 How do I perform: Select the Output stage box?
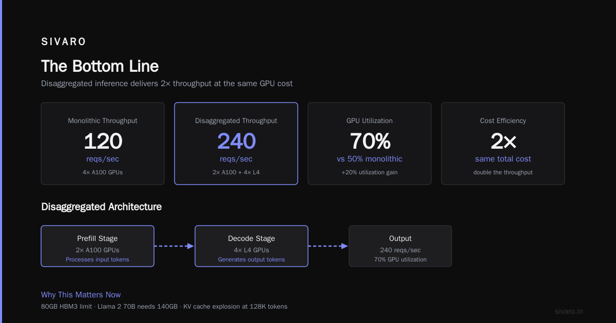point(400,246)
